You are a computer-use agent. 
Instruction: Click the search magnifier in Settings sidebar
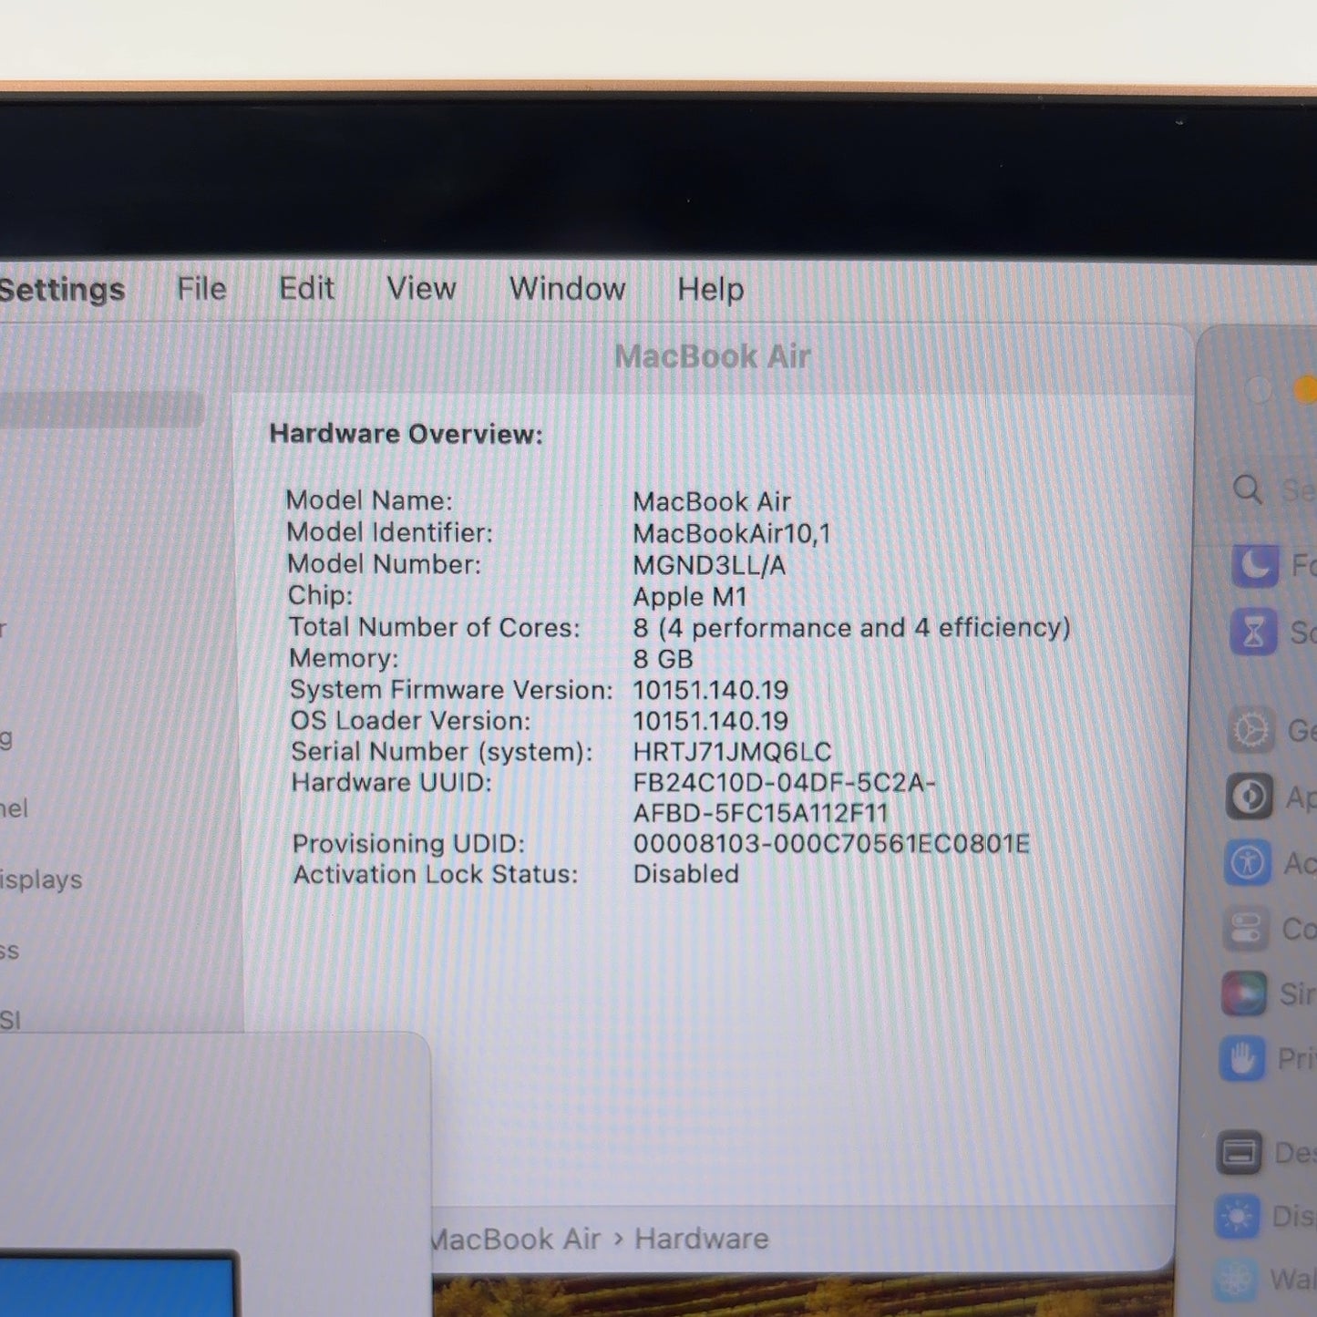(1248, 490)
